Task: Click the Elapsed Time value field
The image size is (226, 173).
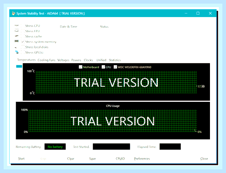Action: click(x=170, y=146)
